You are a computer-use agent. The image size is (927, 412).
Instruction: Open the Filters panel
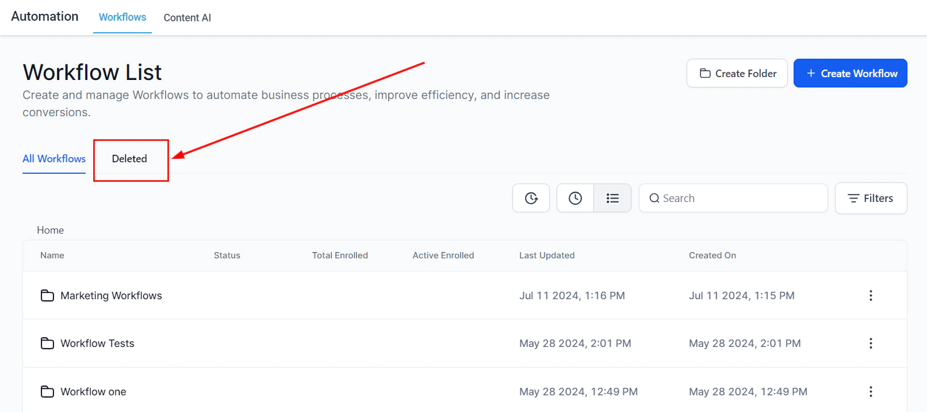pos(871,198)
